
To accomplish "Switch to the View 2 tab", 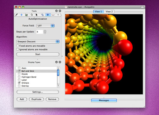I will [109, 11].
